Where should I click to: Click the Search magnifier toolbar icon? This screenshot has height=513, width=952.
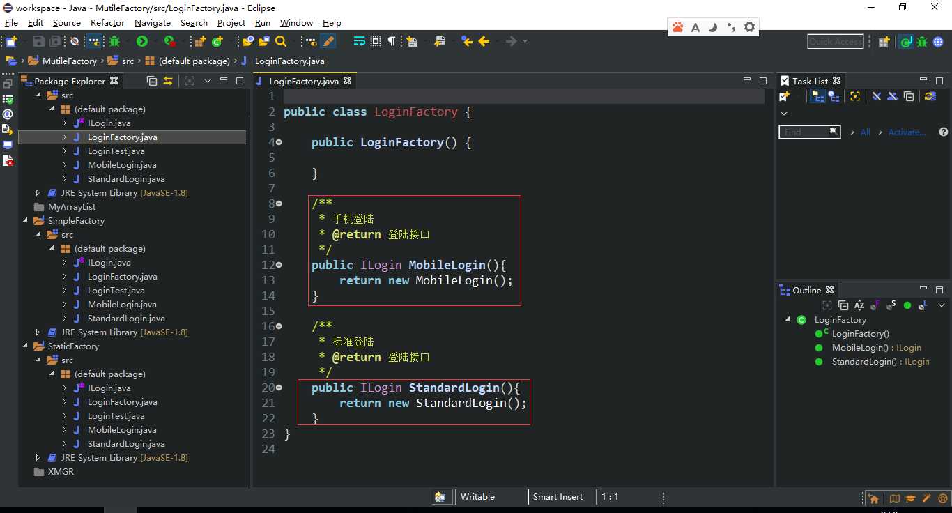click(281, 42)
